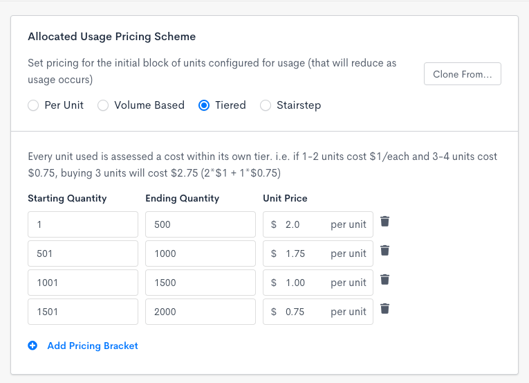Edit the unit price of 0.75
Image resolution: width=529 pixels, height=383 pixels.
(304, 312)
